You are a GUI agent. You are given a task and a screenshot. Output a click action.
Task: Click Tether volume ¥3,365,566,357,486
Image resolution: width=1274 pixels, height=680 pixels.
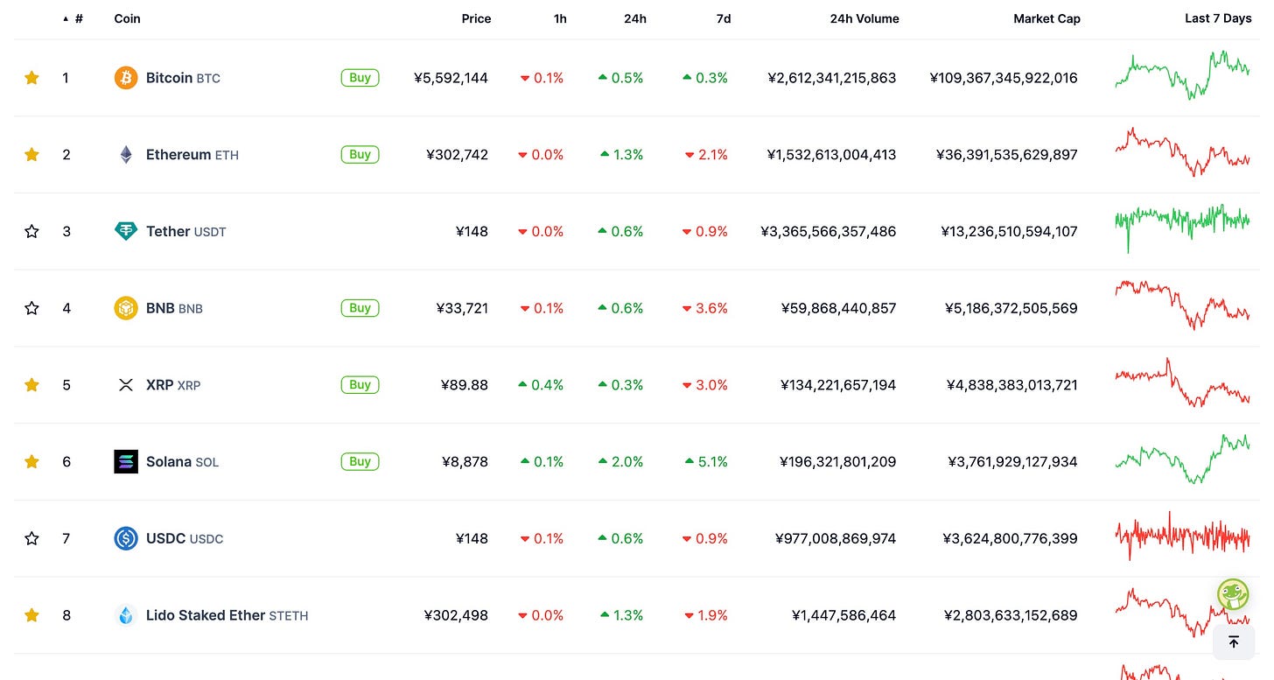828,231
